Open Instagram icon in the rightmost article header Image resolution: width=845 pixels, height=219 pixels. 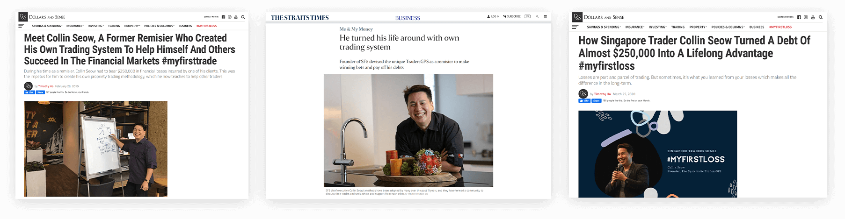[806, 17]
